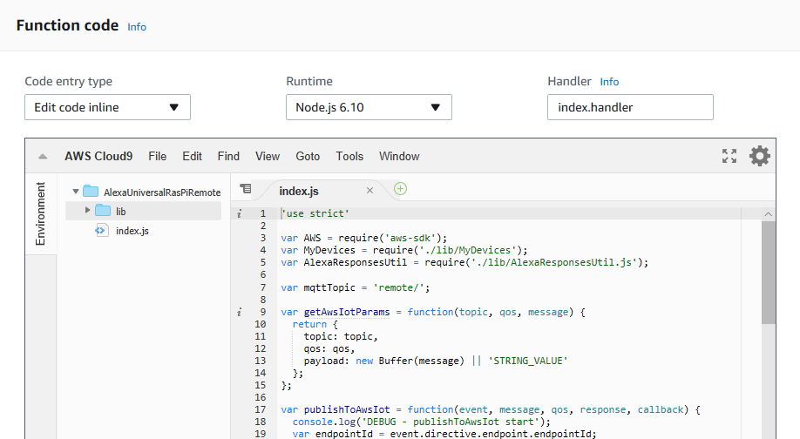The width and height of the screenshot is (800, 439).
Task: Open the AWS Cloud9 menu
Action: click(x=98, y=157)
